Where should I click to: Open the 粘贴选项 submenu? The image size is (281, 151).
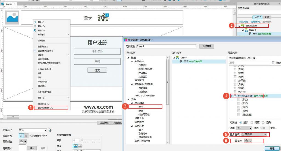tap(51, 34)
